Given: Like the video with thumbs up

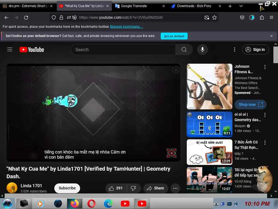Looking at the screenshot, I should (x=116, y=188).
